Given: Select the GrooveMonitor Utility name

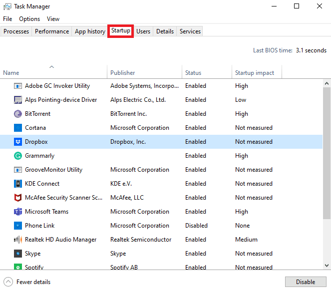Looking at the screenshot, I should [53, 170].
